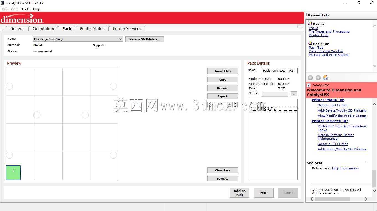Click the rotate clockwise icon
This screenshot has width=377, height=211.
(235, 104)
